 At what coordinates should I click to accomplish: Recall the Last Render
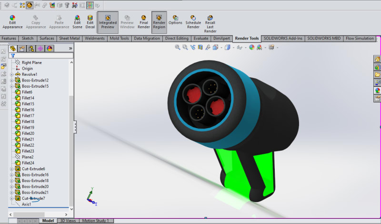(x=210, y=24)
